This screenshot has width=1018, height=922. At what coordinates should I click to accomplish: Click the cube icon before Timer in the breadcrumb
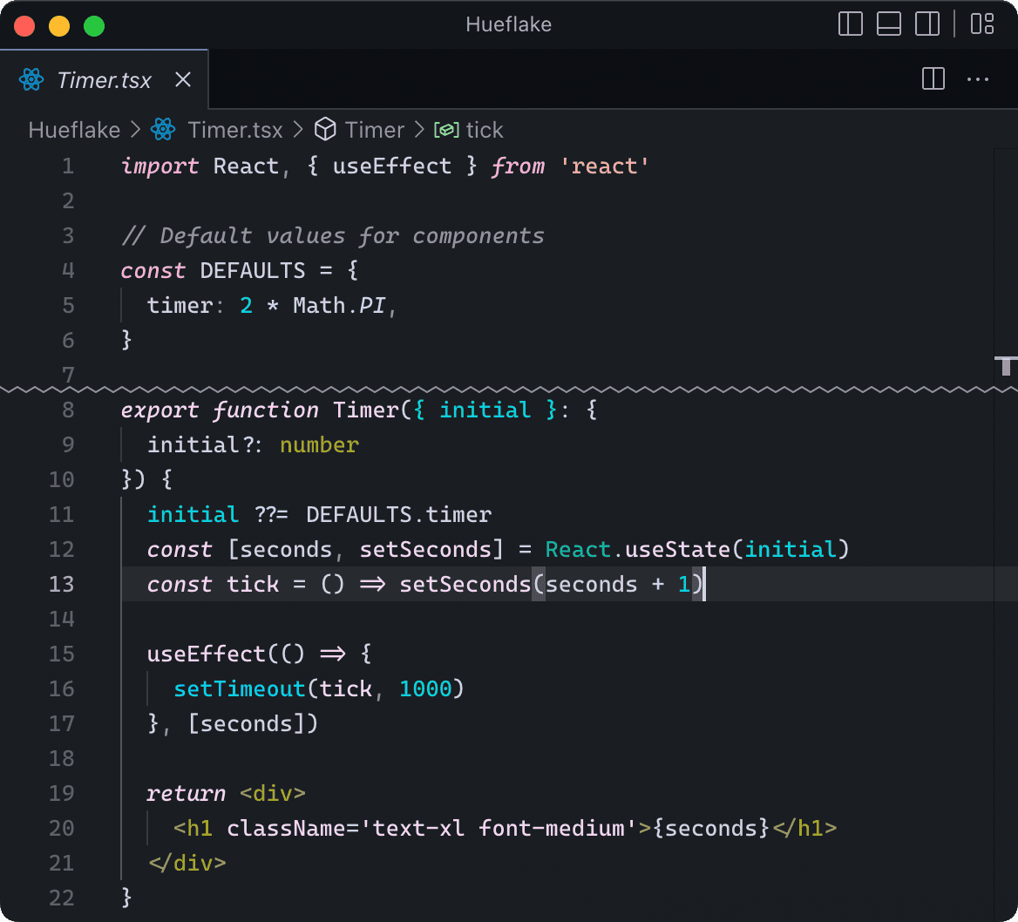[323, 129]
